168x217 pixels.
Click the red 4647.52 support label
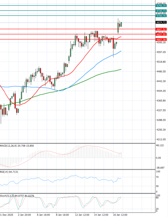point(162,29)
